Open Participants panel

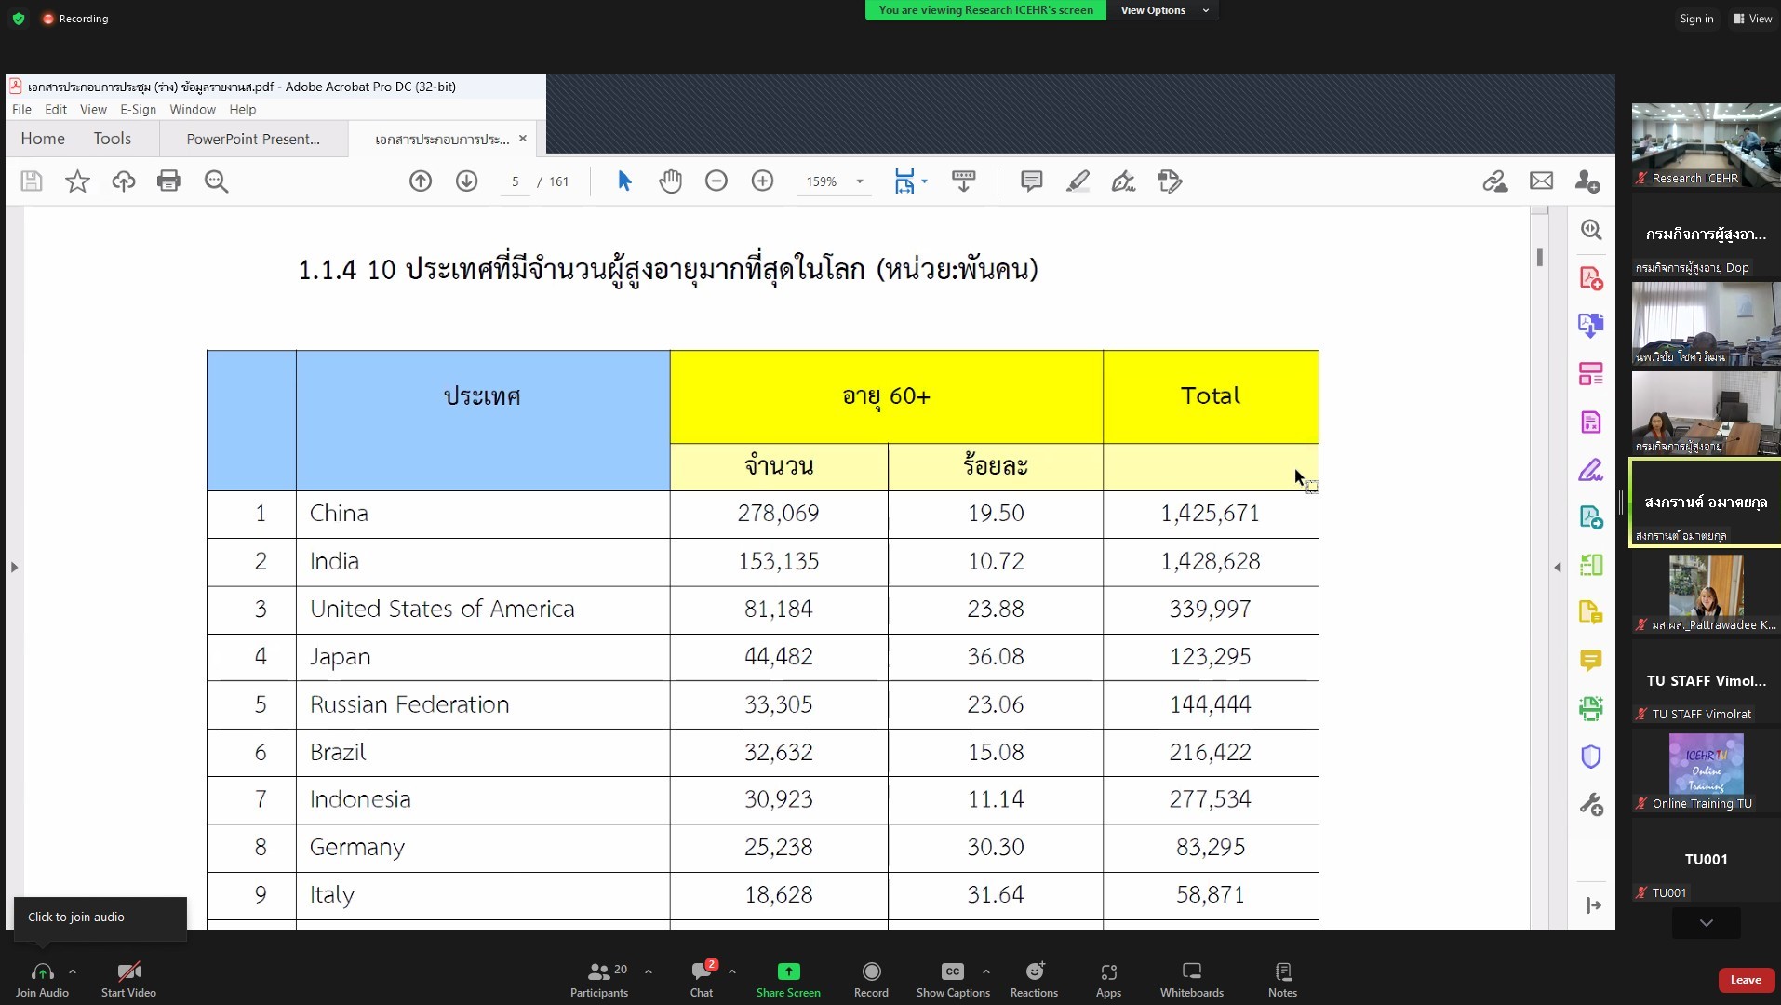coord(599,980)
